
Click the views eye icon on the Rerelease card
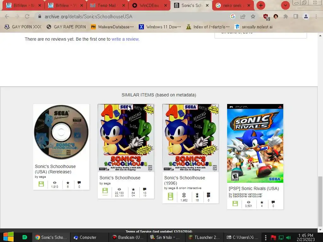(55, 183)
